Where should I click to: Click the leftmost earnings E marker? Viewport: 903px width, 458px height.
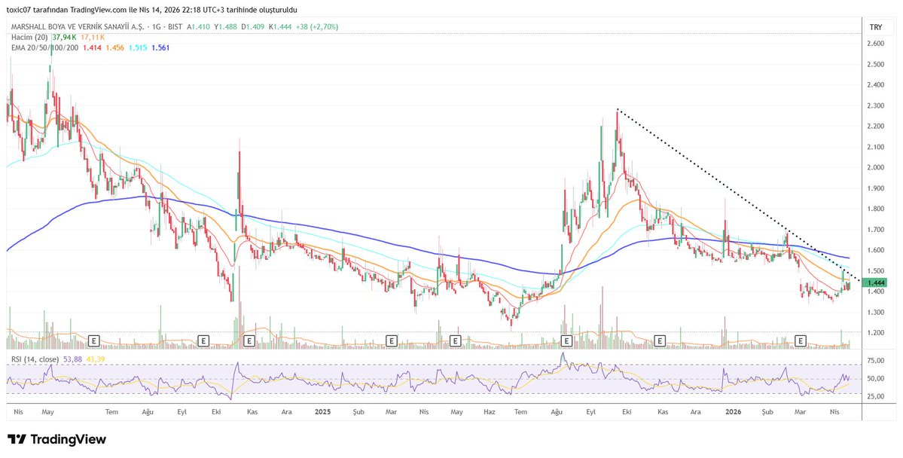click(x=95, y=341)
